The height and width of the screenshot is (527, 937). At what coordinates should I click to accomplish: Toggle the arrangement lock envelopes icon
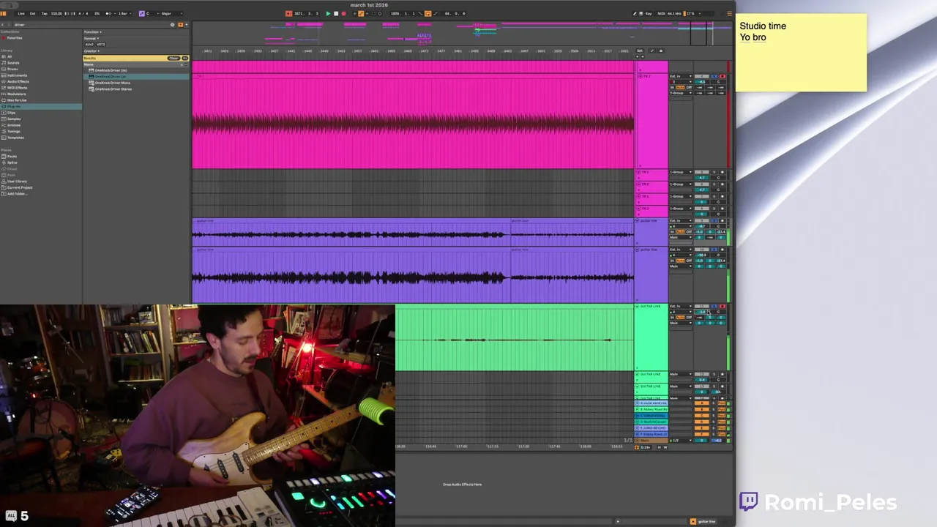coord(660,51)
